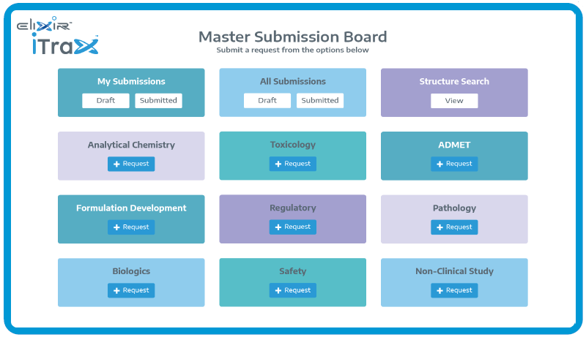Show Draft list in All Submissions
This screenshot has width=586, height=337.
click(x=267, y=101)
